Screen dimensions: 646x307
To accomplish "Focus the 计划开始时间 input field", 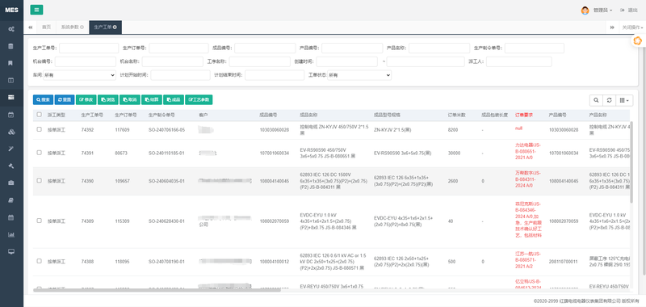I will coord(180,75).
